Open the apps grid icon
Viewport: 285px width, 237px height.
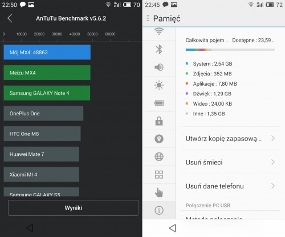pyautogui.click(x=159, y=174)
